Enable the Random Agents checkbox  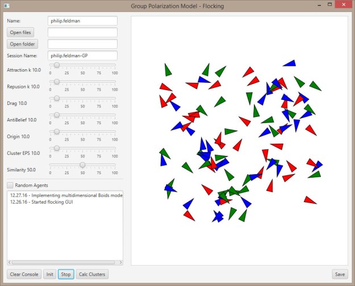10,185
